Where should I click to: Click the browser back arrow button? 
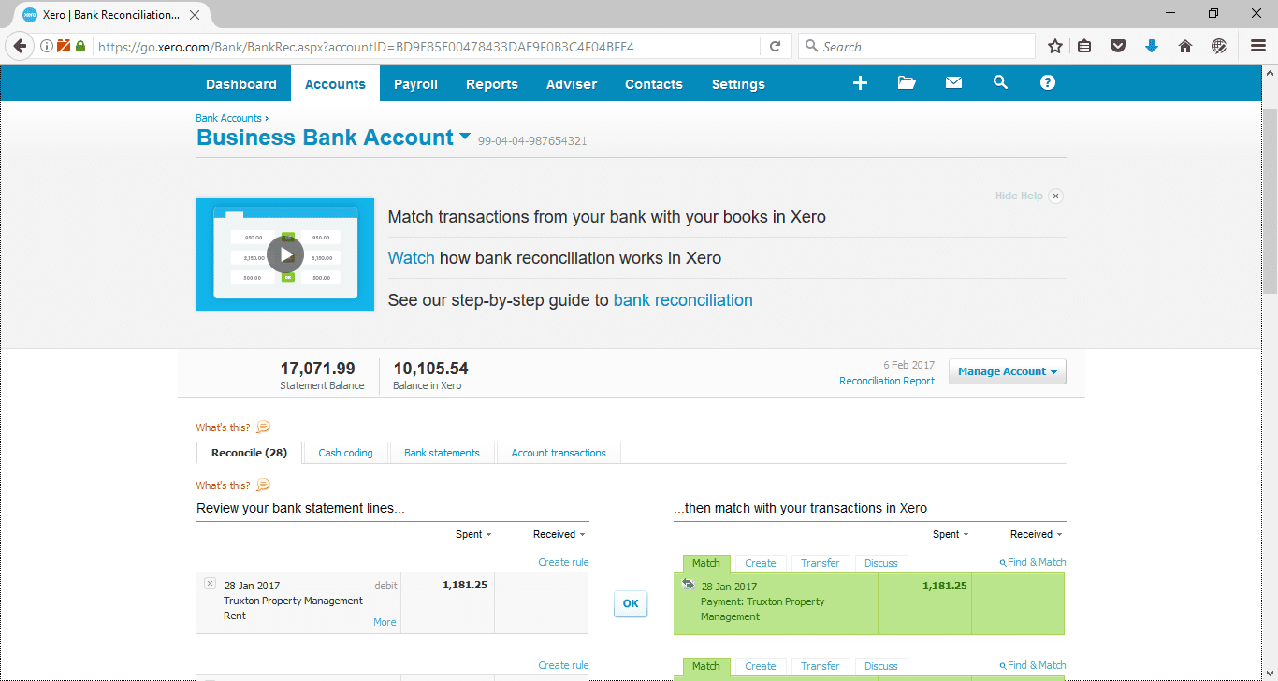pyautogui.click(x=21, y=46)
